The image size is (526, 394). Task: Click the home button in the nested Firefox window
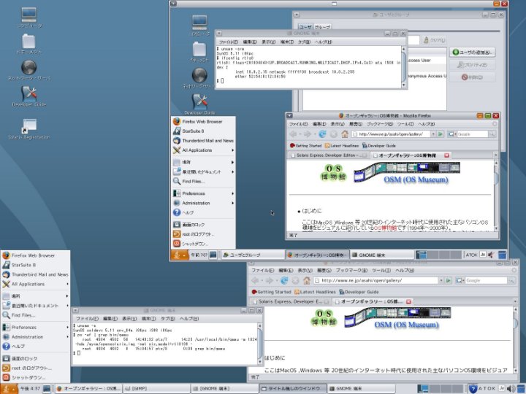coord(345,134)
